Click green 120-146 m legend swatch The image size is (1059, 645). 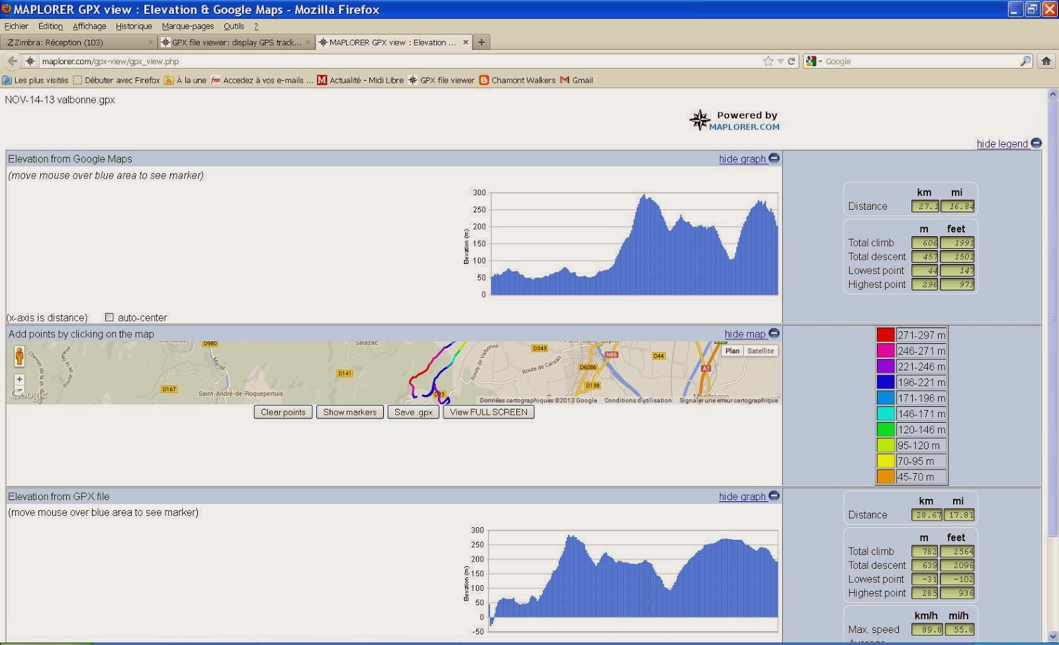click(x=886, y=429)
